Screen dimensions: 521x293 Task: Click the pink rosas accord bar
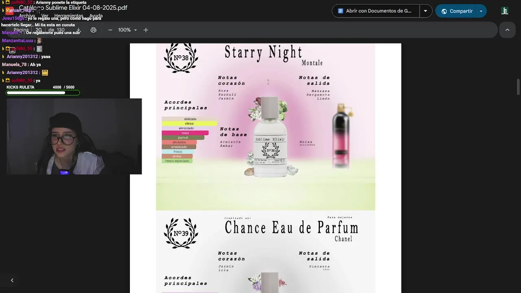[185, 133]
